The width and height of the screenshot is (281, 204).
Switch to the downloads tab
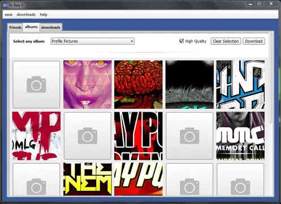coord(51,27)
